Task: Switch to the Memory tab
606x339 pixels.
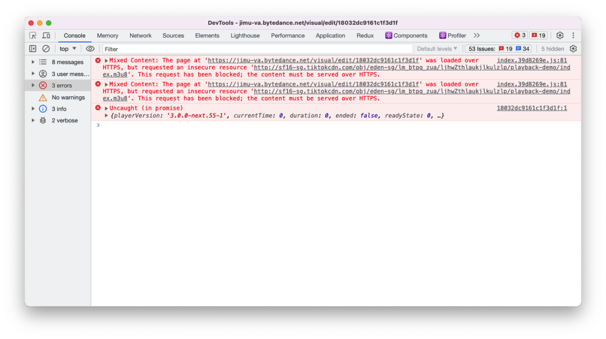Action: pyautogui.click(x=107, y=35)
